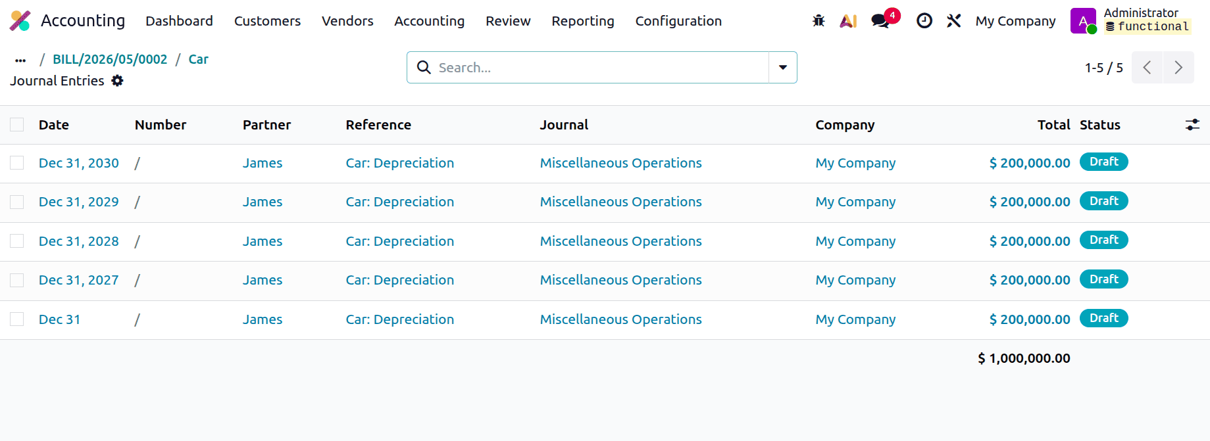Open the Dec 31, 2027 entry date

[x=79, y=280]
